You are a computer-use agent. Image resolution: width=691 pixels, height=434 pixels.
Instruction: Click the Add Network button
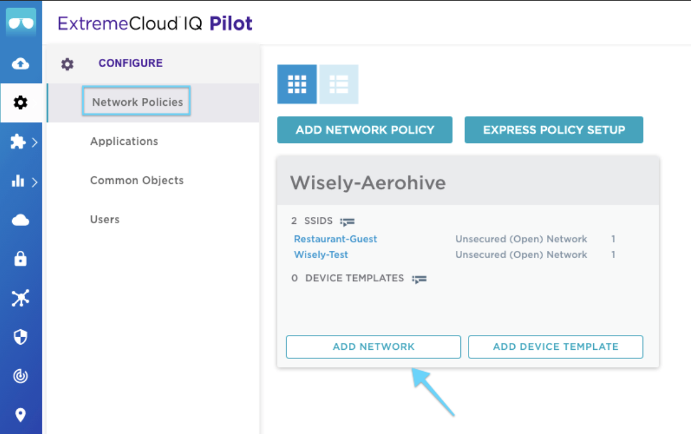point(374,347)
